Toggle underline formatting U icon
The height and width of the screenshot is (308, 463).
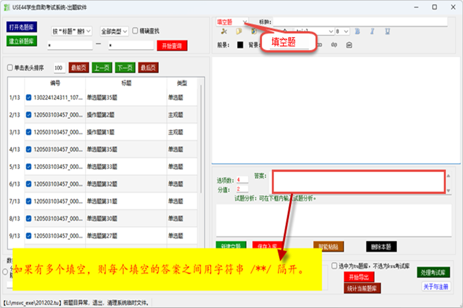click(x=388, y=31)
